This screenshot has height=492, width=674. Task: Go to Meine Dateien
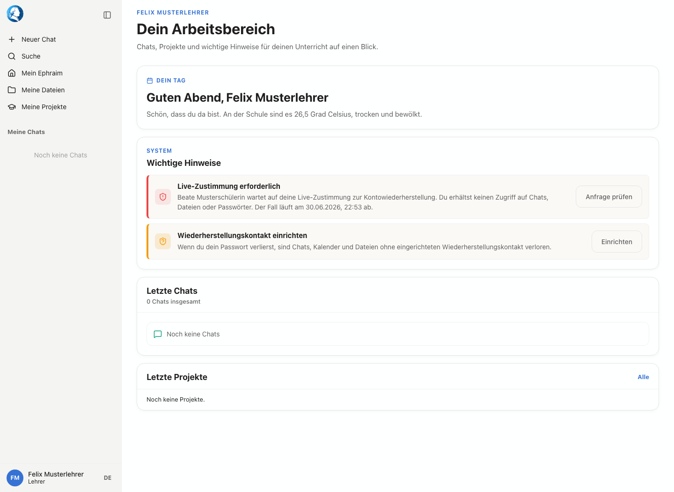[60, 90]
